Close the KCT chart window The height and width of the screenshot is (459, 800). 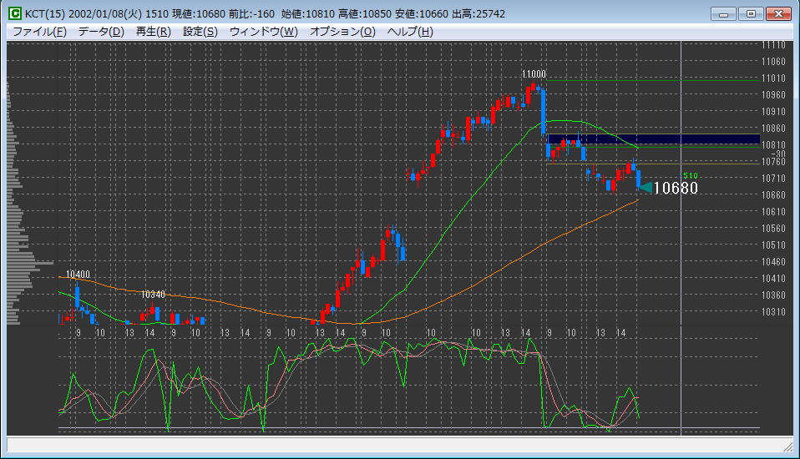coord(778,13)
